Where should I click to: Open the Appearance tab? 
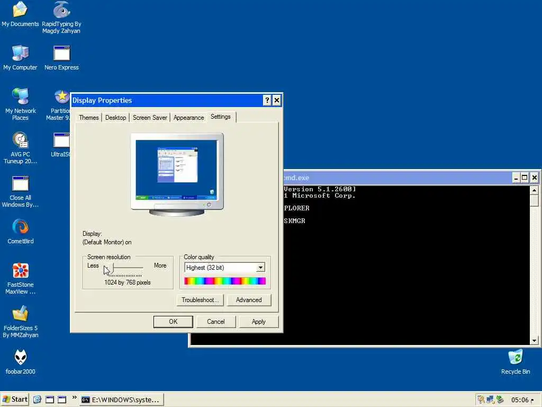[189, 118]
